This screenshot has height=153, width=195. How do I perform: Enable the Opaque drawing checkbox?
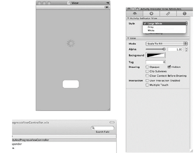pyautogui.click(x=147, y=67)
